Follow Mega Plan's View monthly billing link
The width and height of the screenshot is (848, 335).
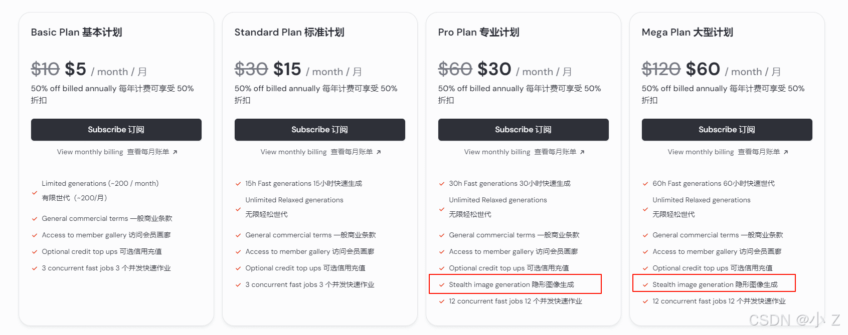728,152
